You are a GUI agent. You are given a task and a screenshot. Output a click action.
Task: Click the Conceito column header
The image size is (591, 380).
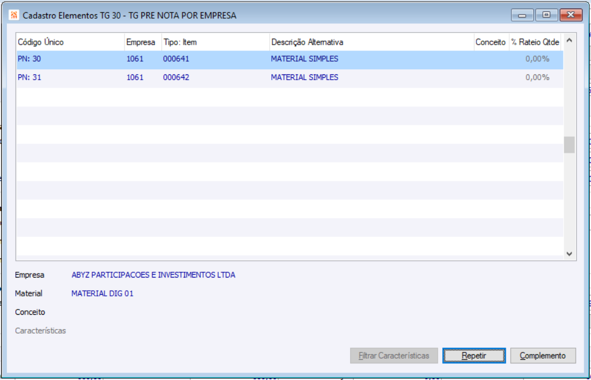[491, 42]
